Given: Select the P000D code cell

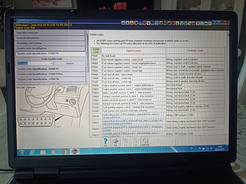Looking at the screenshot, I should point(97,104).
